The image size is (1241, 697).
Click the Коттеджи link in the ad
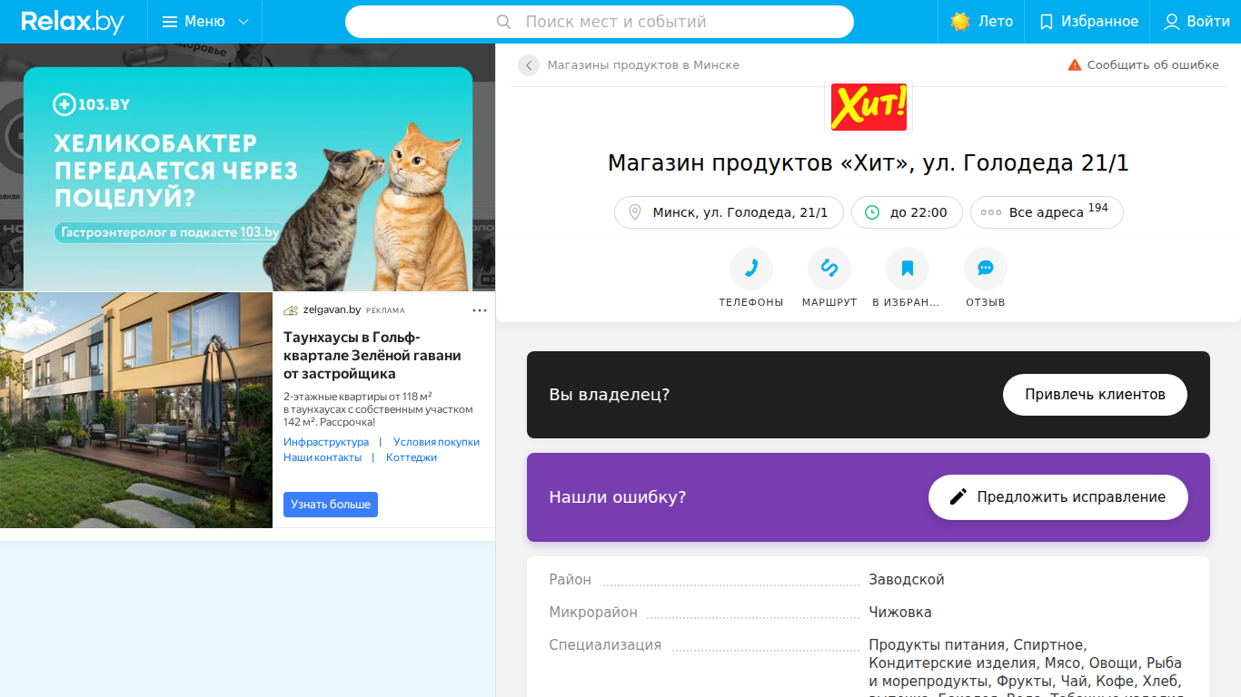pyautogui.click(x=412, y=457)
